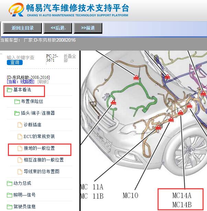Click the MC10 label in the diagram
The height and width of the screenshot is (211, 207).
click(130, 196)
